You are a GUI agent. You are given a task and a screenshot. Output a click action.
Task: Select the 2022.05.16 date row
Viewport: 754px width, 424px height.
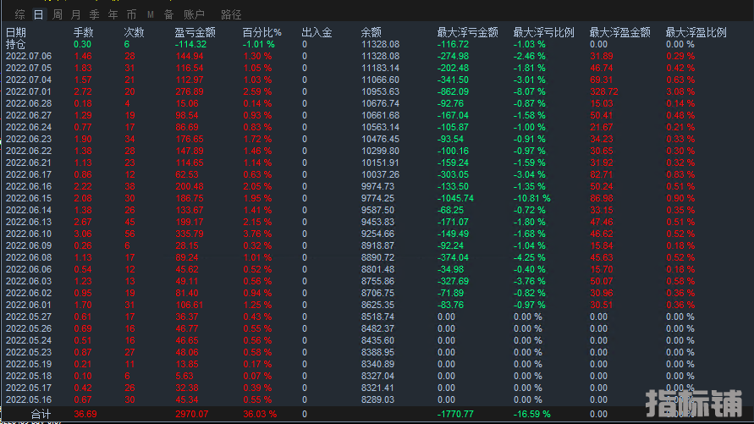point(29,400)
